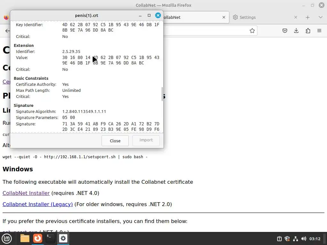327x245 pixels.
Task: Switch to Firefox in the taskbar
Action: click(38, 238)
